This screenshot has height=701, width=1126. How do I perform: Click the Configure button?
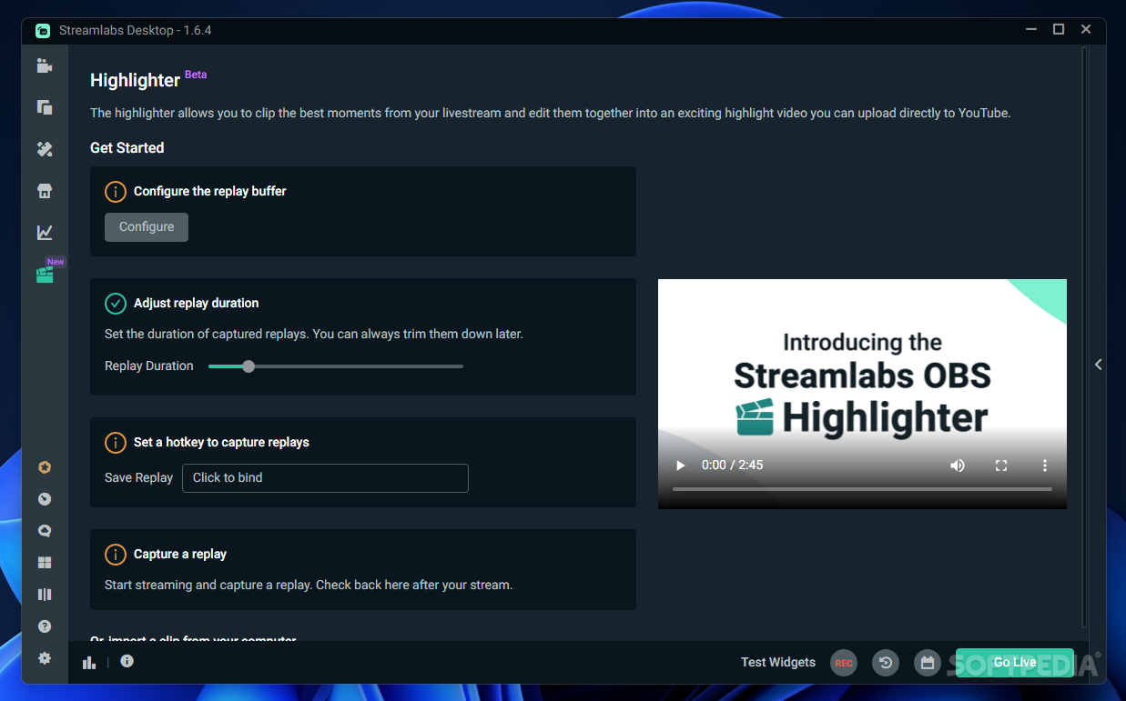147,227
